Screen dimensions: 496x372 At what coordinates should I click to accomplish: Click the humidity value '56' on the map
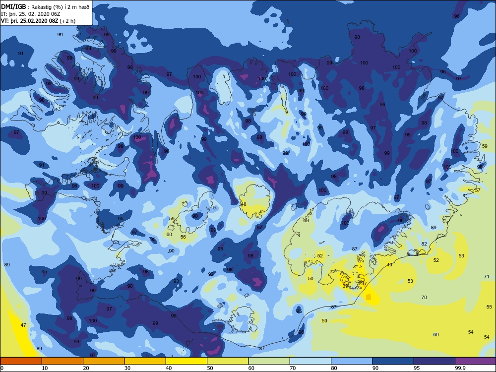tap(183, 237)
